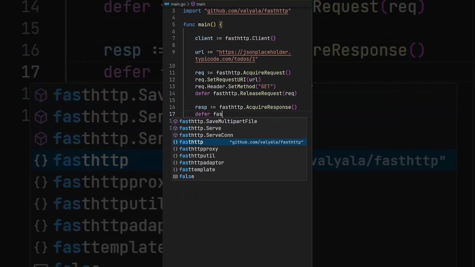475x267 pixels.
Task: Click the keyword icon beside false
Action: coord(176,177)
